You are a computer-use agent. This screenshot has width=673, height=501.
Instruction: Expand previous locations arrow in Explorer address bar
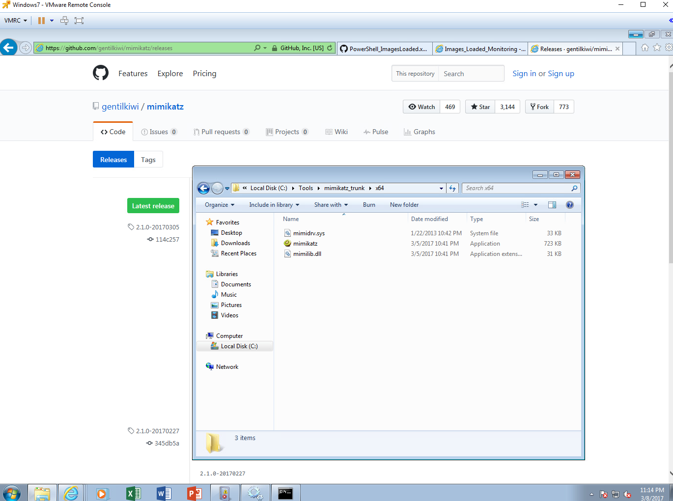tap(441, 188)
